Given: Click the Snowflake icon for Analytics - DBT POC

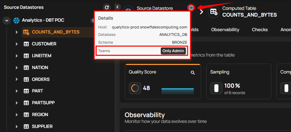Looking at the screenshot, I should [x=16, y=20].
